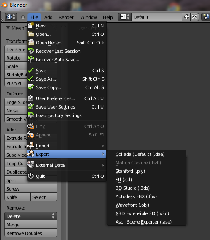Open the Add menu
Viewport: 210px width, 240px height.
48,17
